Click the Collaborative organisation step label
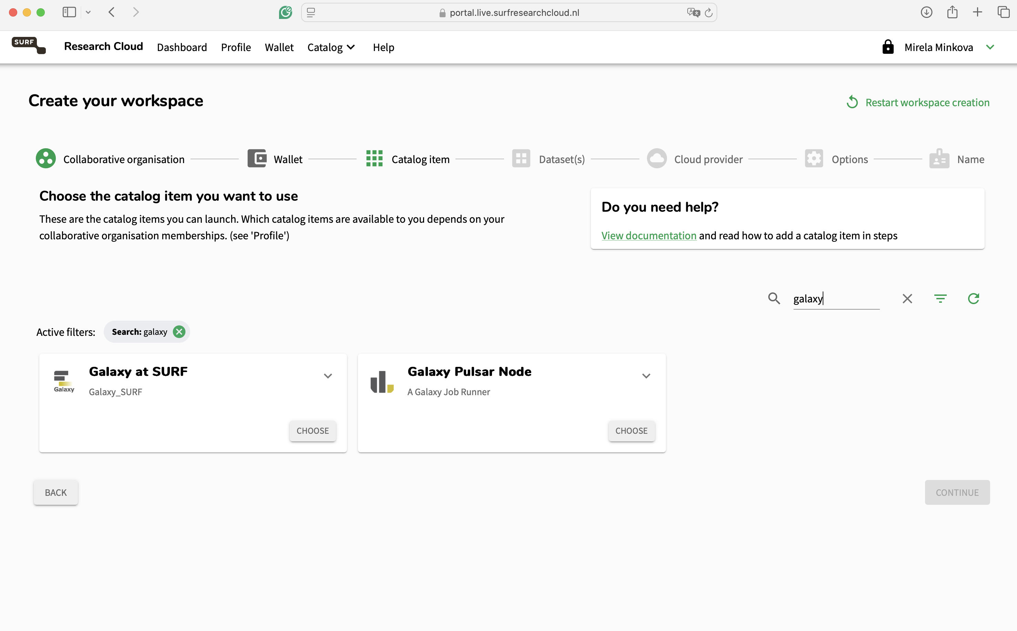Screen dimensions: 1017x631 tap(124, 159)
